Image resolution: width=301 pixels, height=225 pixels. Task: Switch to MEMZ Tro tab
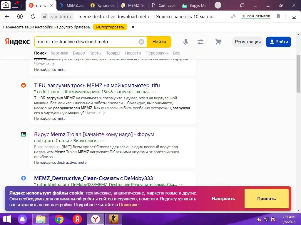point(133,5)
